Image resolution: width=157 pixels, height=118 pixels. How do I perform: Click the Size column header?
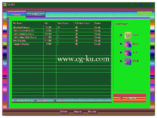(50, 23)
